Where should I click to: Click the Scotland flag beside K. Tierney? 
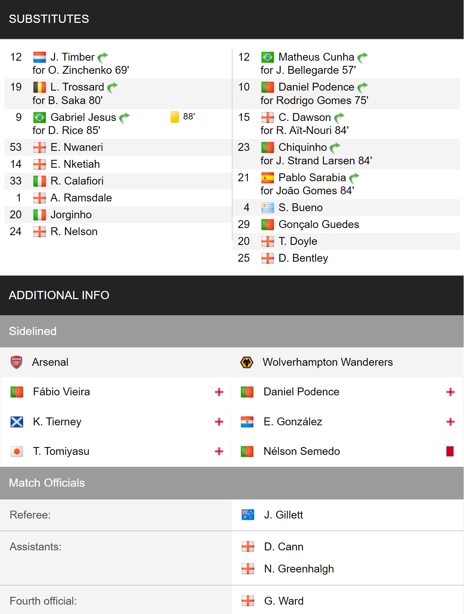point(17,422)
